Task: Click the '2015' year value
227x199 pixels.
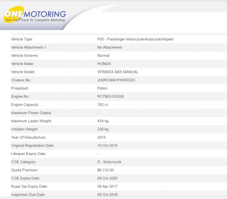Action: point(101,137)
